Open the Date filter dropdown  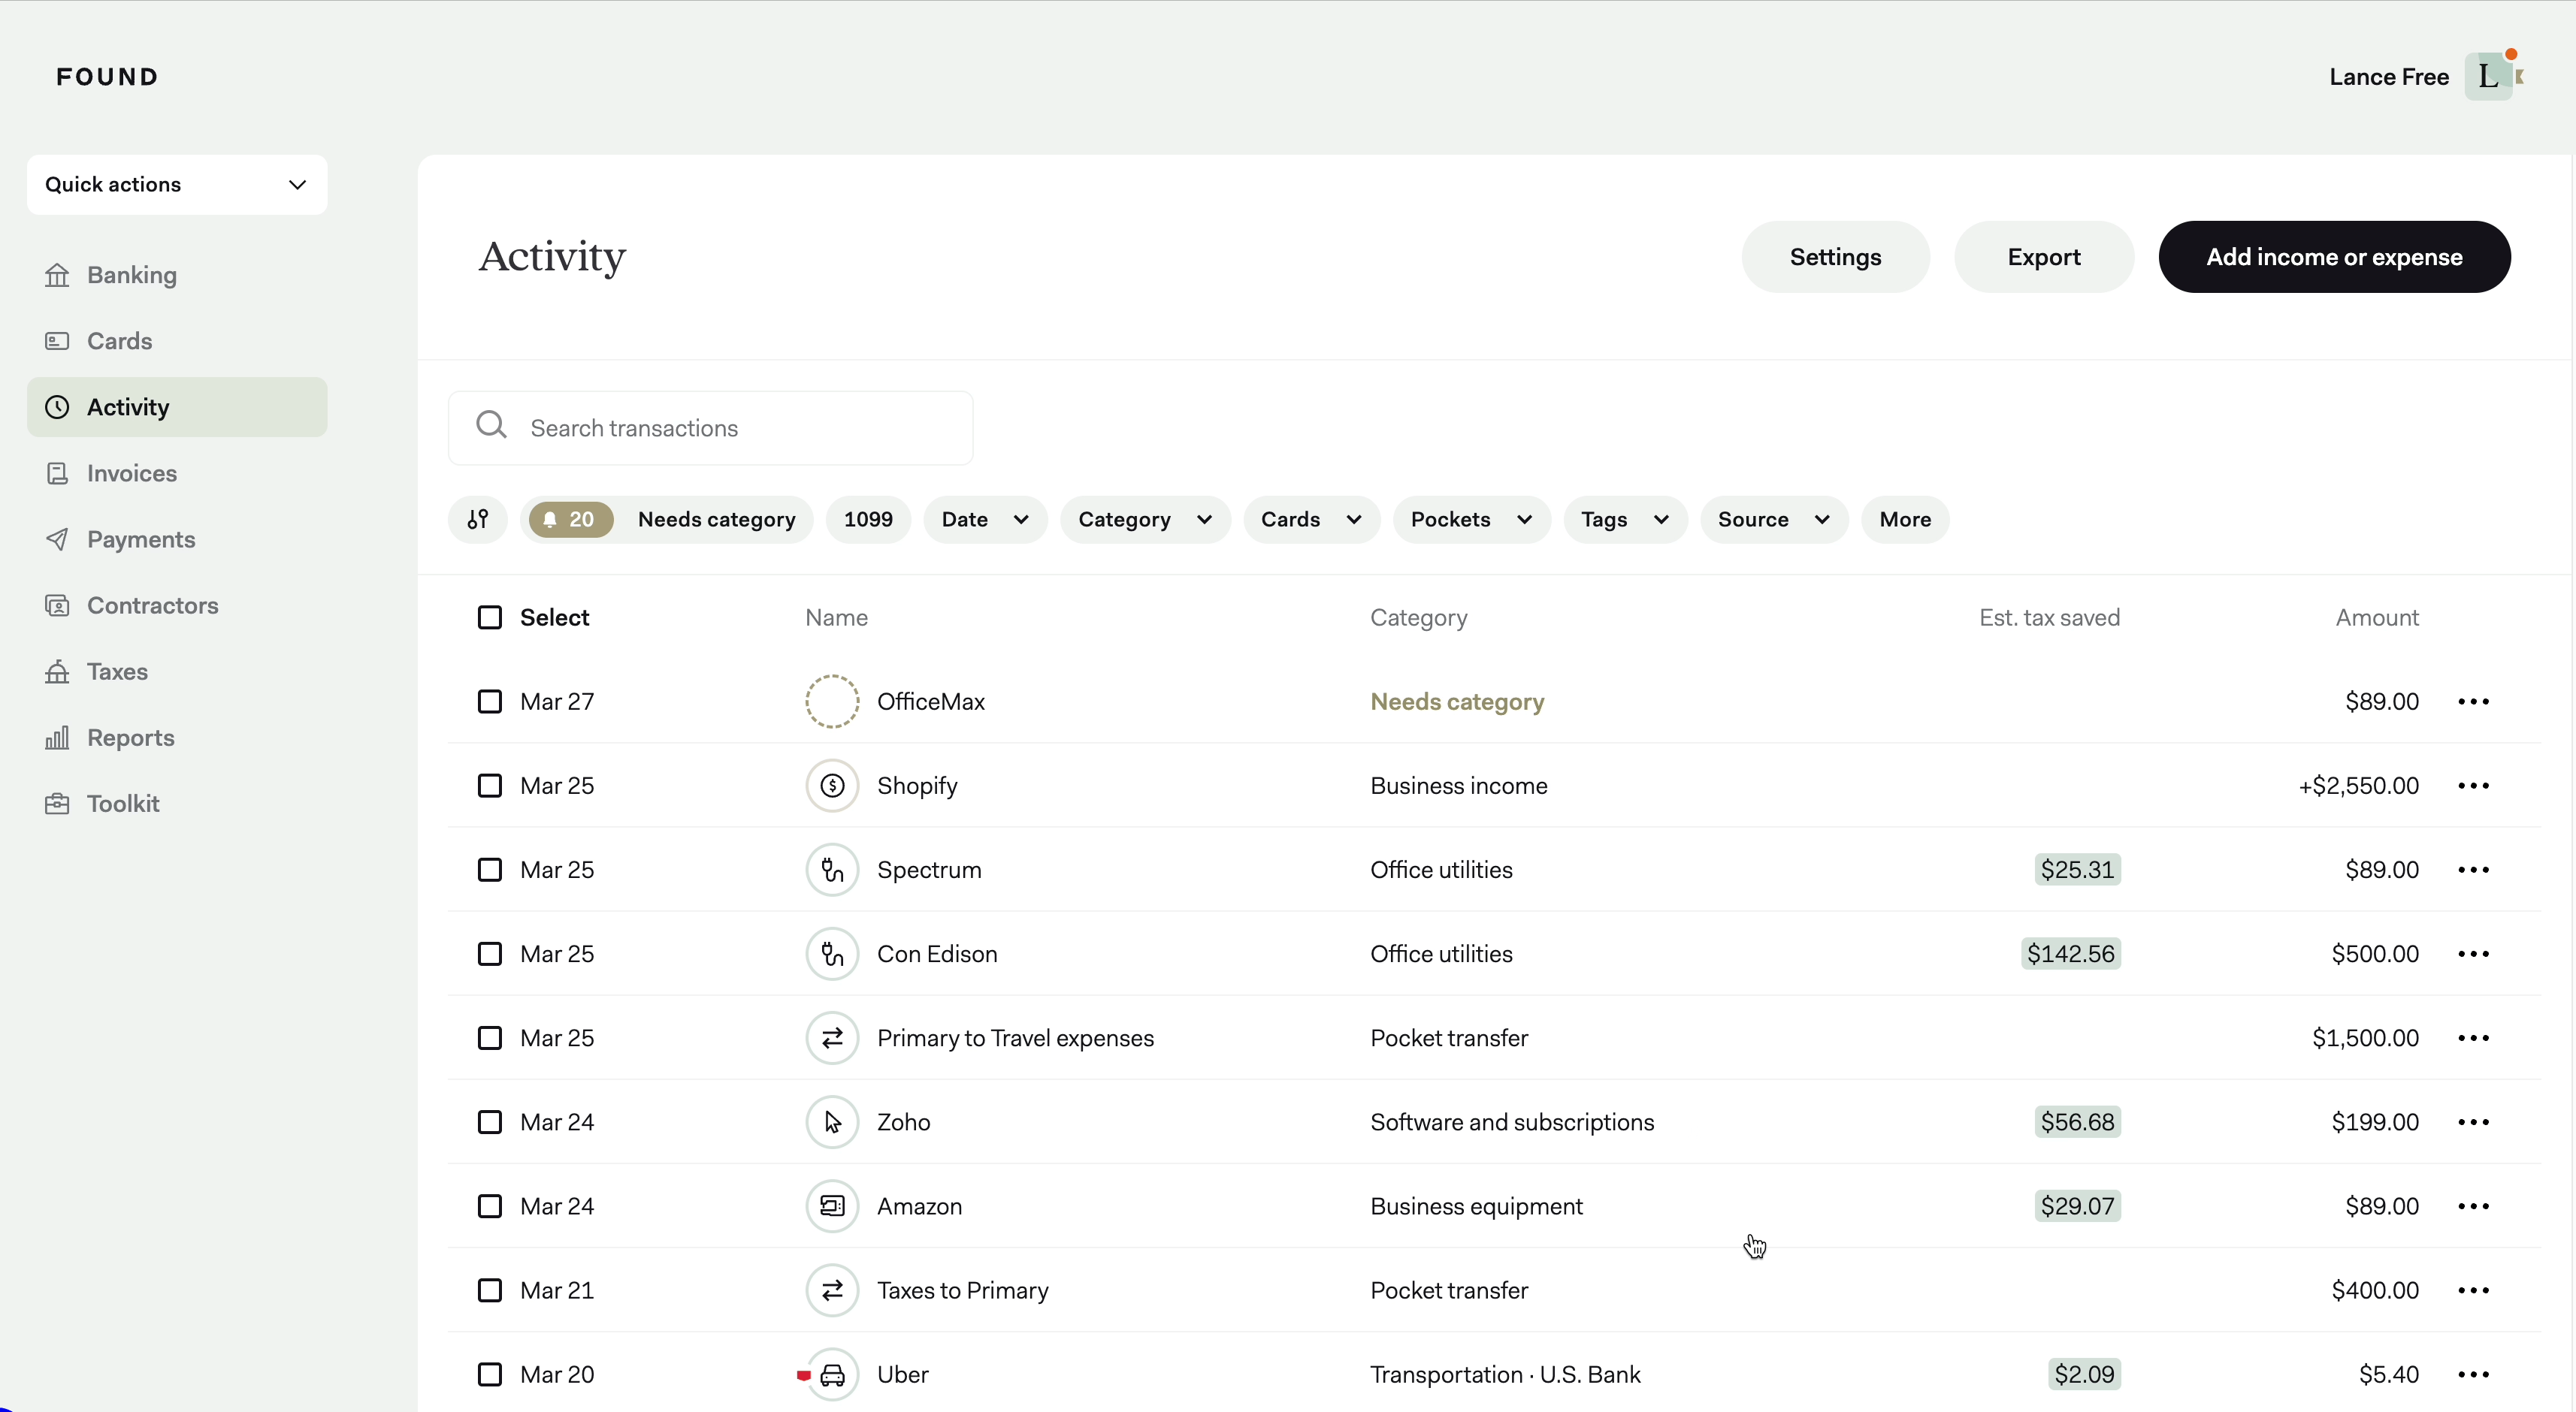(x=984, y=520)
